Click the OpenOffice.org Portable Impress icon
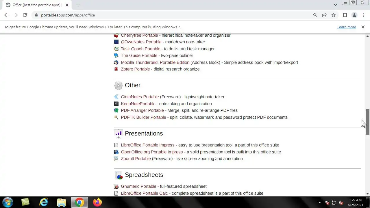This screenshot has width=370, height=208. pyautogui.click(x=116, y=152)
